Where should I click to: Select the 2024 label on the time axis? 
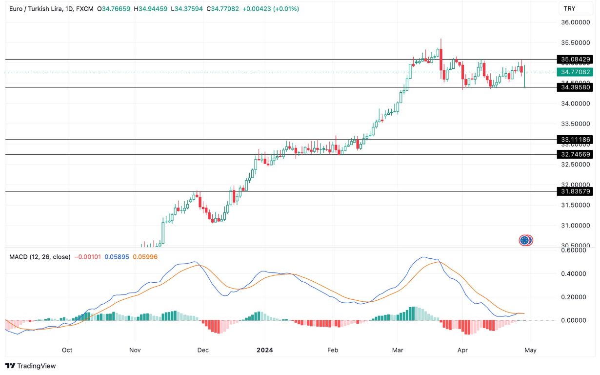[x=265, y=350]
